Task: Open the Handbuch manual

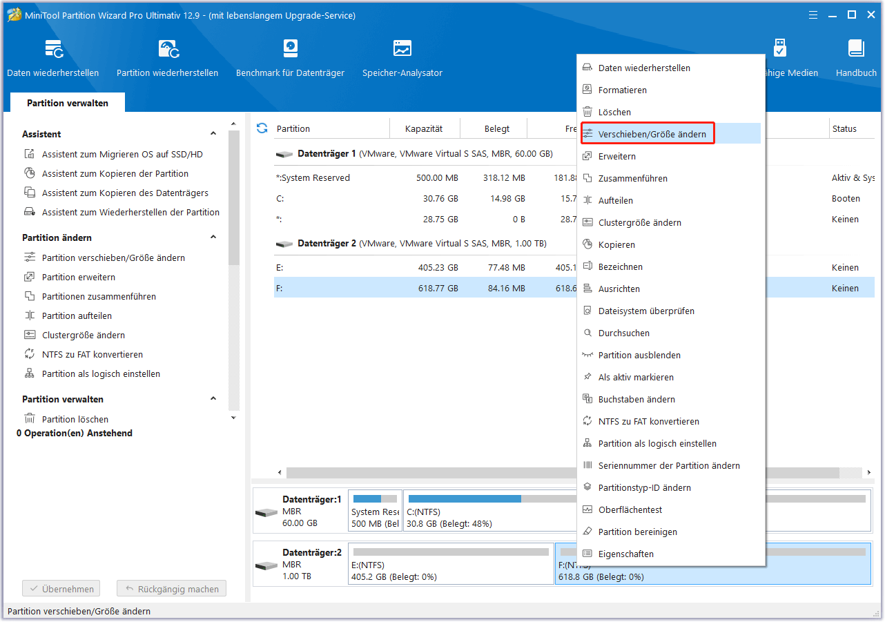Action: 856,58
